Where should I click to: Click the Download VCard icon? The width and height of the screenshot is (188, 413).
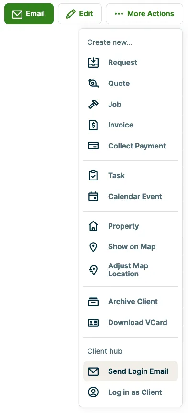coord(93,323)
